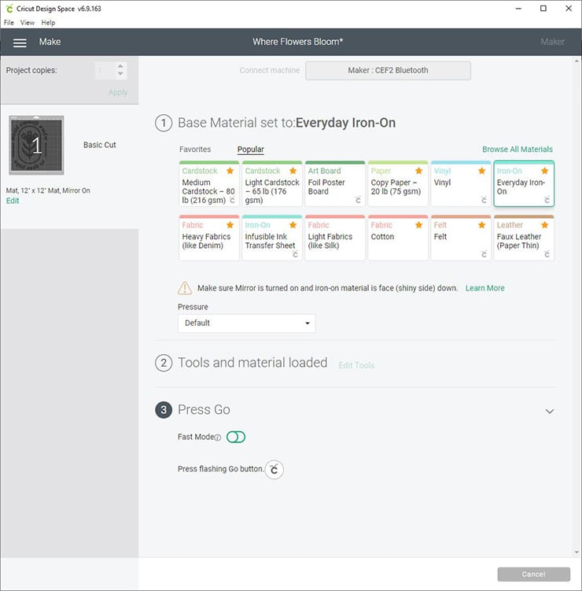Viewport: 582px width, 591px height.
Task: Click the Apply copies button
Action: [118, 93]
